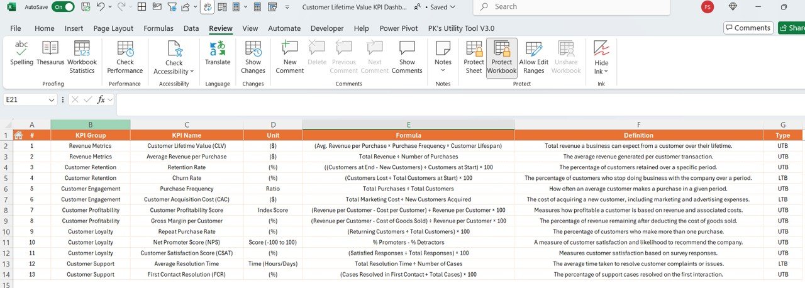Viewport: 805px width, 288px height.
Task: Open PK's Utility Tool V3.0 tab
Action: pos(461,28)
